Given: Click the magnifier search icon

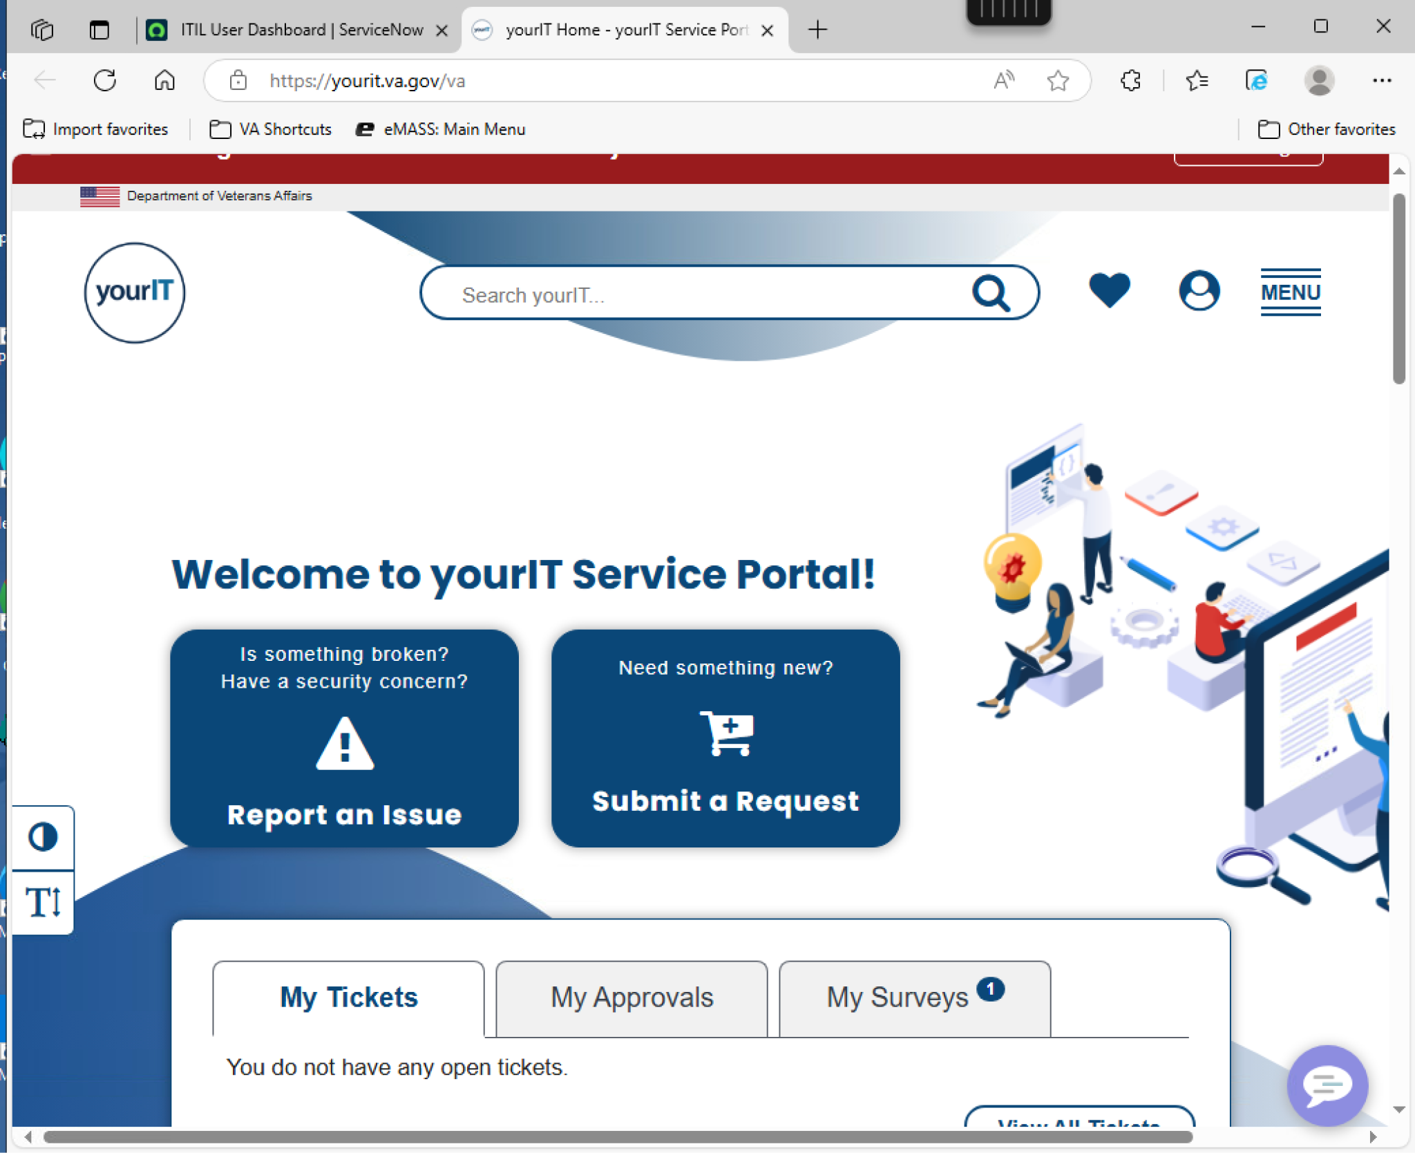Looking at the screenshot, I should coord(991,293).
